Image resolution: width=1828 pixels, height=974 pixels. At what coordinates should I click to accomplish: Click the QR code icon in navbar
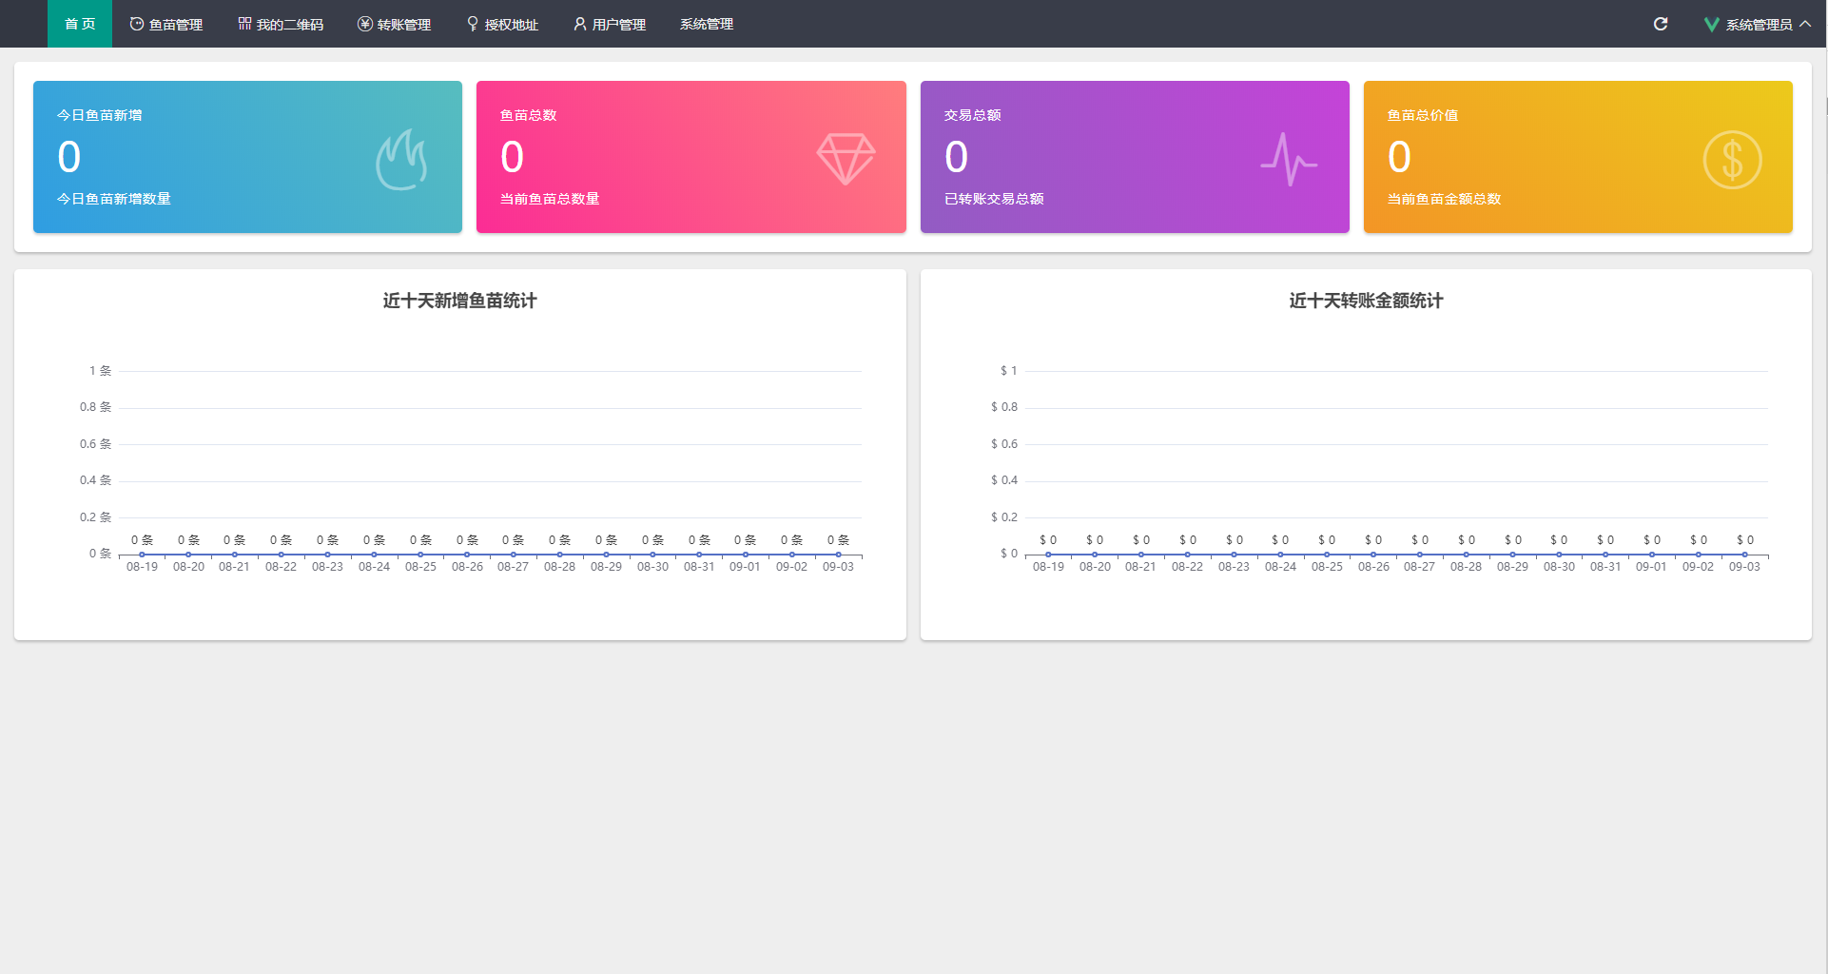[x=244, y=24]
